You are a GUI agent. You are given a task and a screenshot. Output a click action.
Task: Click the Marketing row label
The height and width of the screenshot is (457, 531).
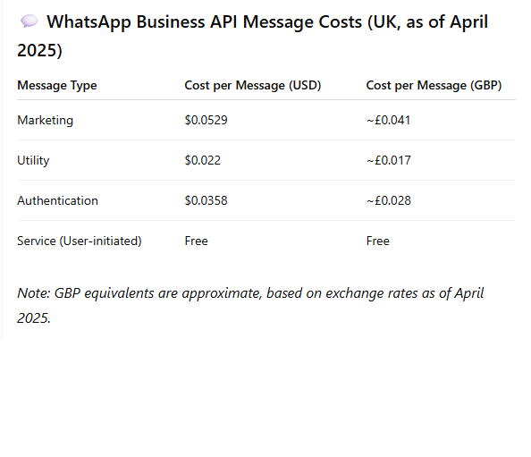tap(45, 120)
